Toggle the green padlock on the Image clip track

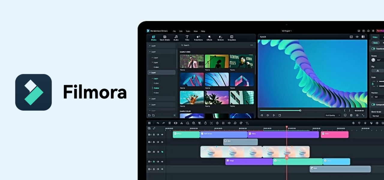click(x=154, y=162)
